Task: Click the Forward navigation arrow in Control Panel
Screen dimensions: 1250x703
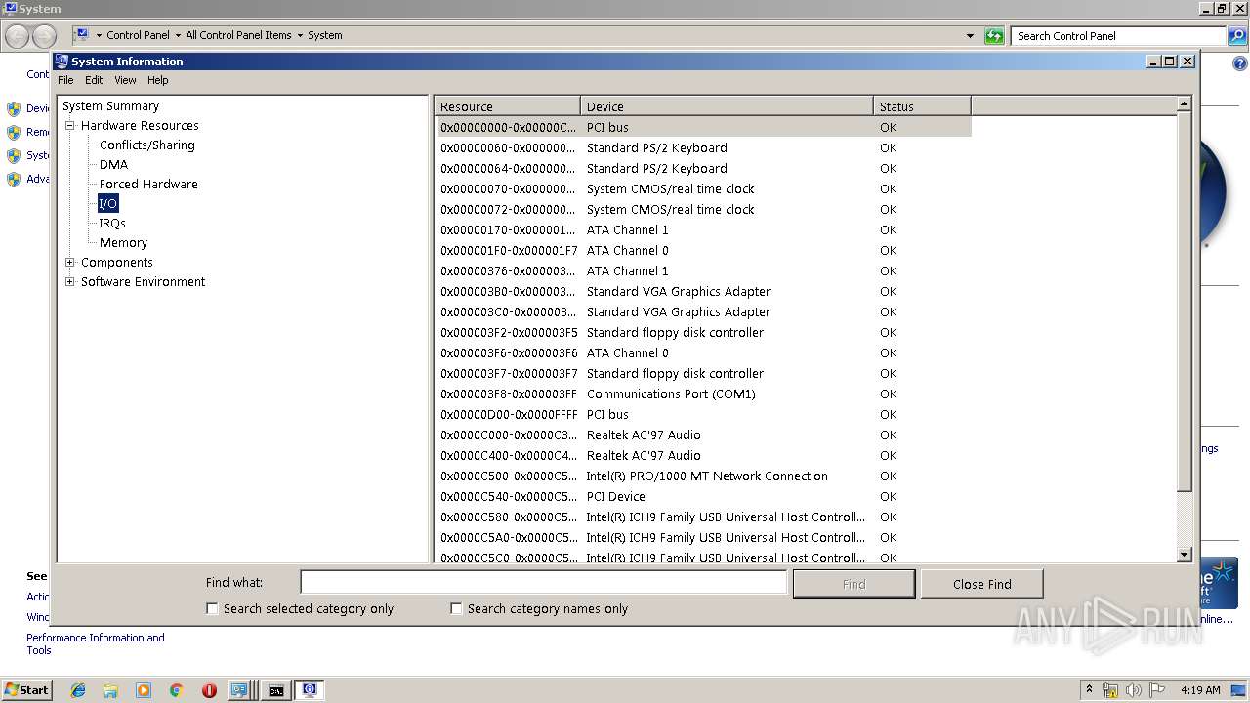Action: pyautogui.click(x=44, y=36)
